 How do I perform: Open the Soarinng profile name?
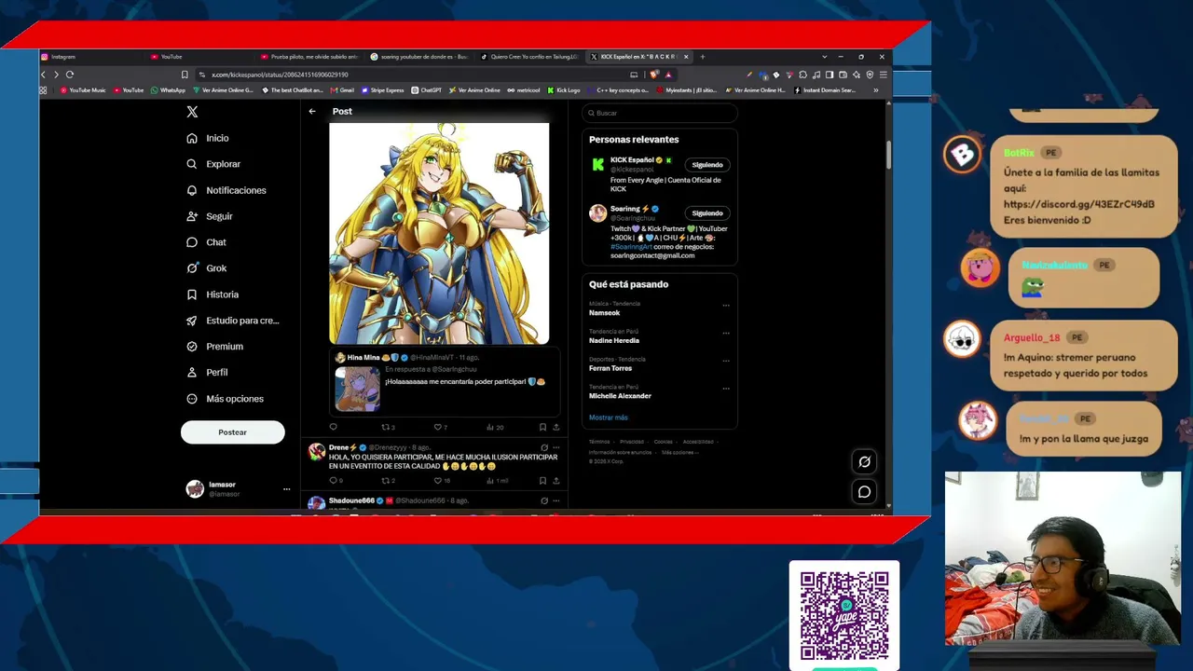(x=624, y=209)
